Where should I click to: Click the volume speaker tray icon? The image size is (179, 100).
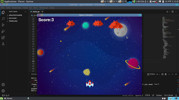154,2
